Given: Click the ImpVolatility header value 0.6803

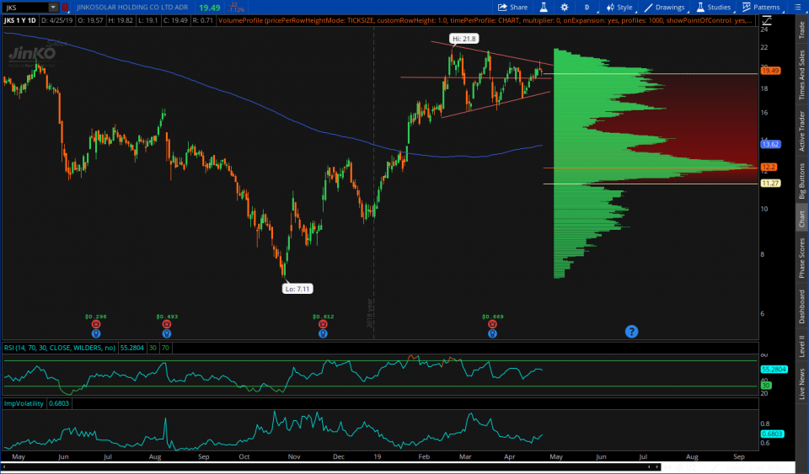Looking at the screenshot, I should (x=59, y=403).
